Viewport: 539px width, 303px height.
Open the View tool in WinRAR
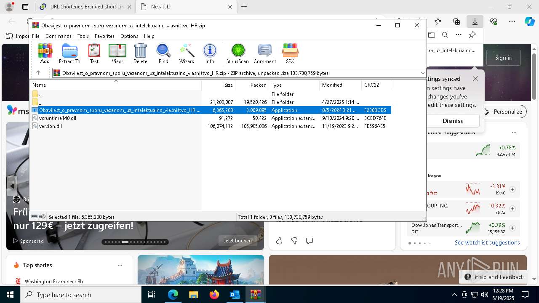tap(117, 53)
